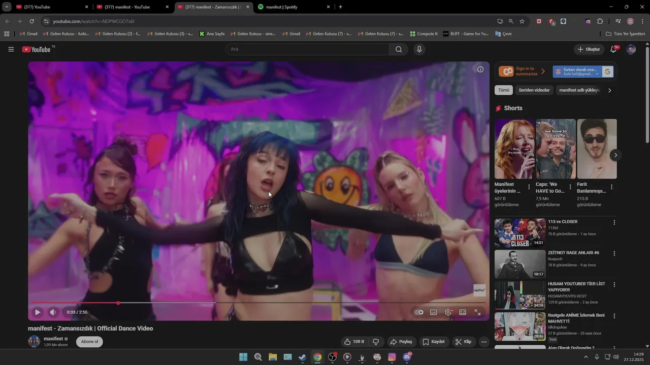Seek on the video progress bar
The height and width of the screenshot is (365, 650).
pos(258,303)
